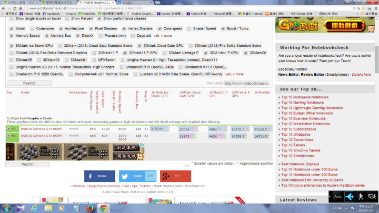Open the media player taskbar icon
Viewport: 379px width, 213px height.
[x=62, y=208]
